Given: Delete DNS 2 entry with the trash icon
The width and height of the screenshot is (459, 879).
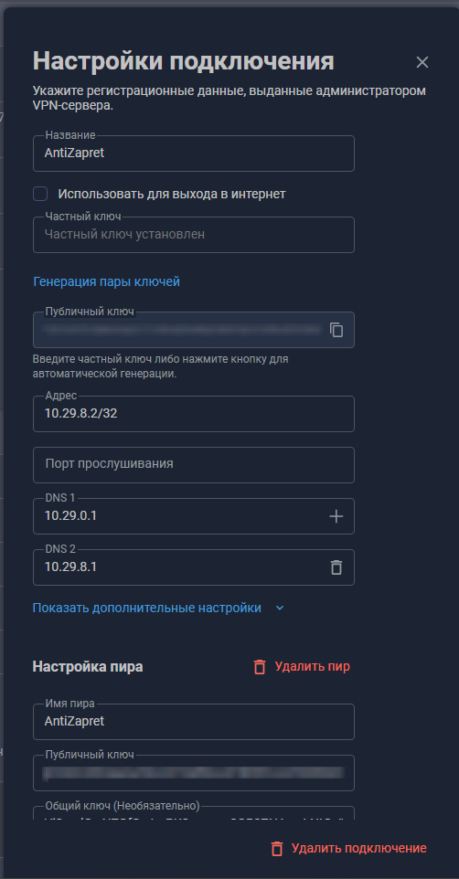Looking at the screenshot, I should (336, 567).
